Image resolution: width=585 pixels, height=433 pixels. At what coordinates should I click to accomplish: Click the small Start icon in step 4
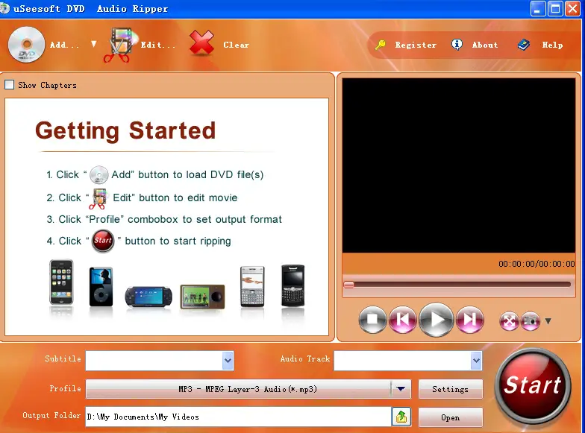click(x=103, y=241)
